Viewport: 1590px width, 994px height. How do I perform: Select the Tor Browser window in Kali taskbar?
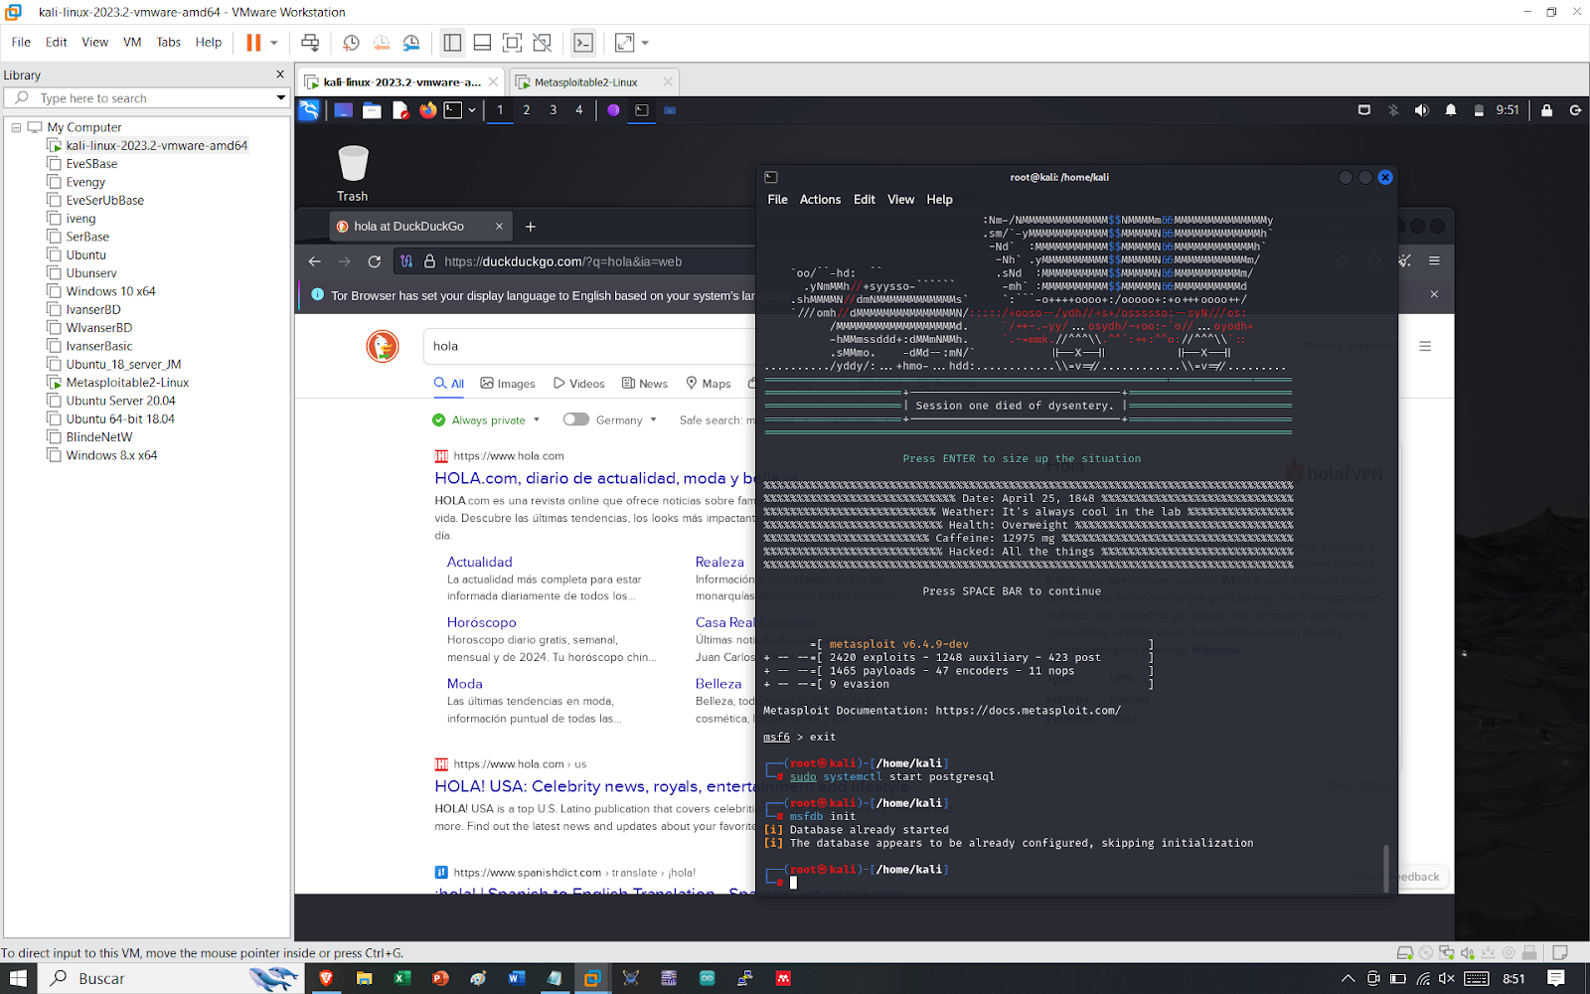(613, 110)
